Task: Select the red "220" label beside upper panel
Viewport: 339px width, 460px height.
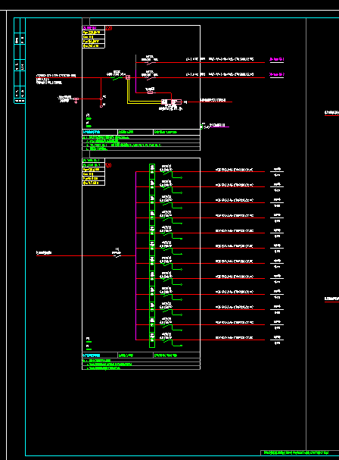Action: click(109, 28)
